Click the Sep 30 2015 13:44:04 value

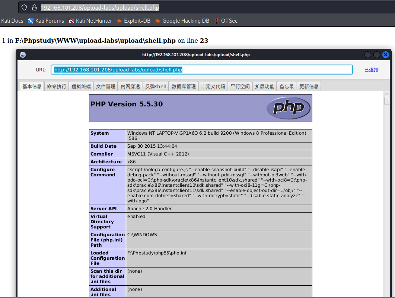coord(152,146)
